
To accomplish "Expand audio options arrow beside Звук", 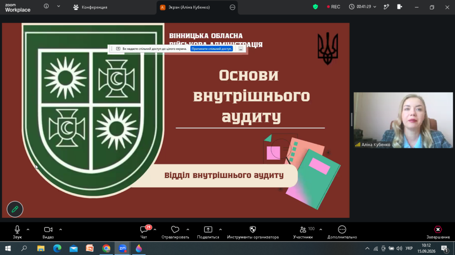I will 28,230.
